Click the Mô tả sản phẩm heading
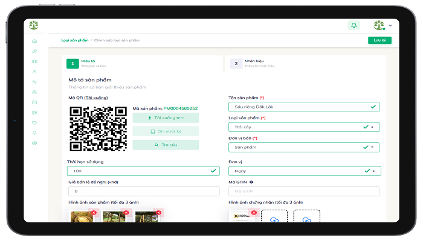 tap(90, 80)
